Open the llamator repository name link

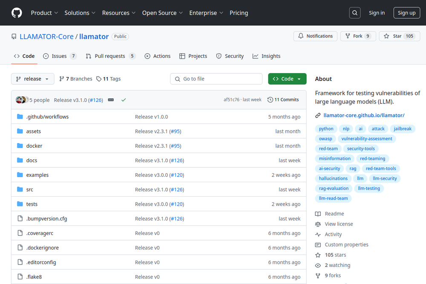coord(94,36)
